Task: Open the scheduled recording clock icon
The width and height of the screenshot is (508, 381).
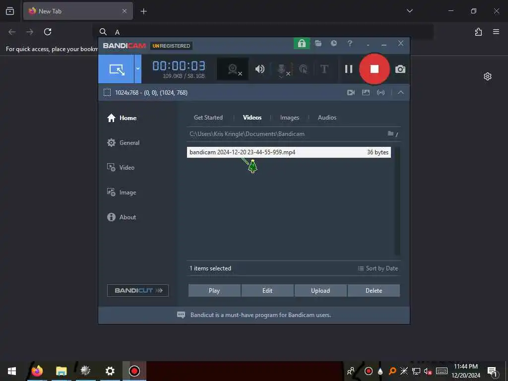Action: pos(334,43)
